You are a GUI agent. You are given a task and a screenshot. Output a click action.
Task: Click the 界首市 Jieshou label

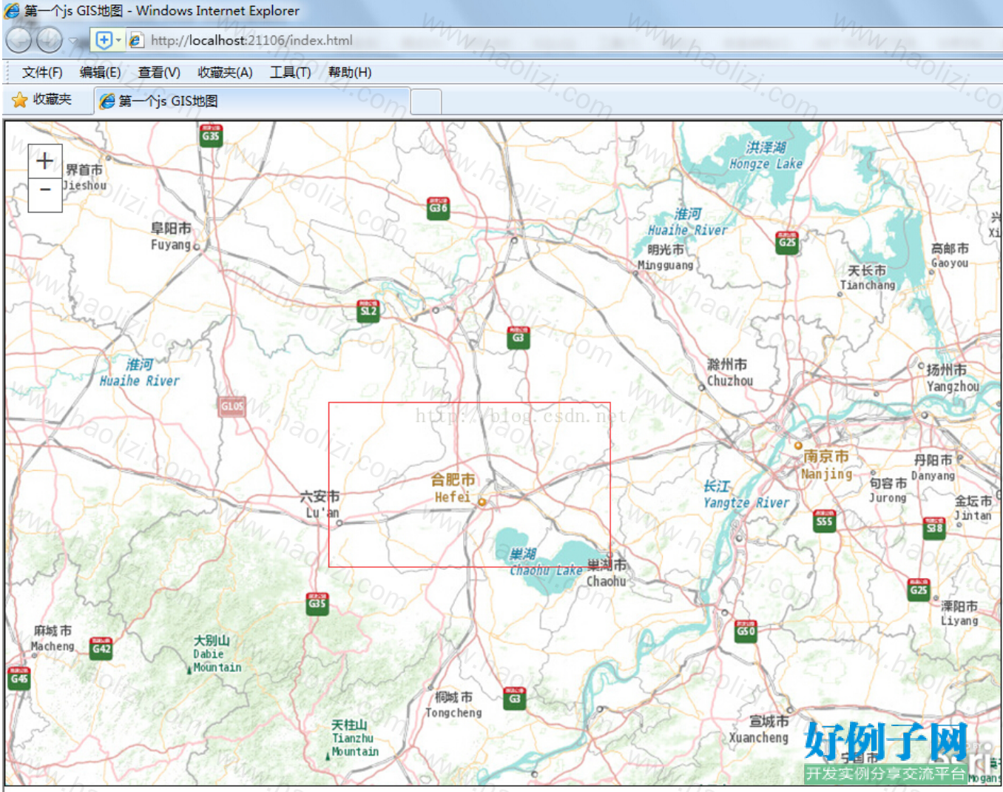point(84,178)
